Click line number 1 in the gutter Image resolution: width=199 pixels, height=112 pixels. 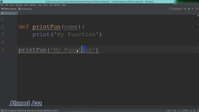click(x=2, y=19)
